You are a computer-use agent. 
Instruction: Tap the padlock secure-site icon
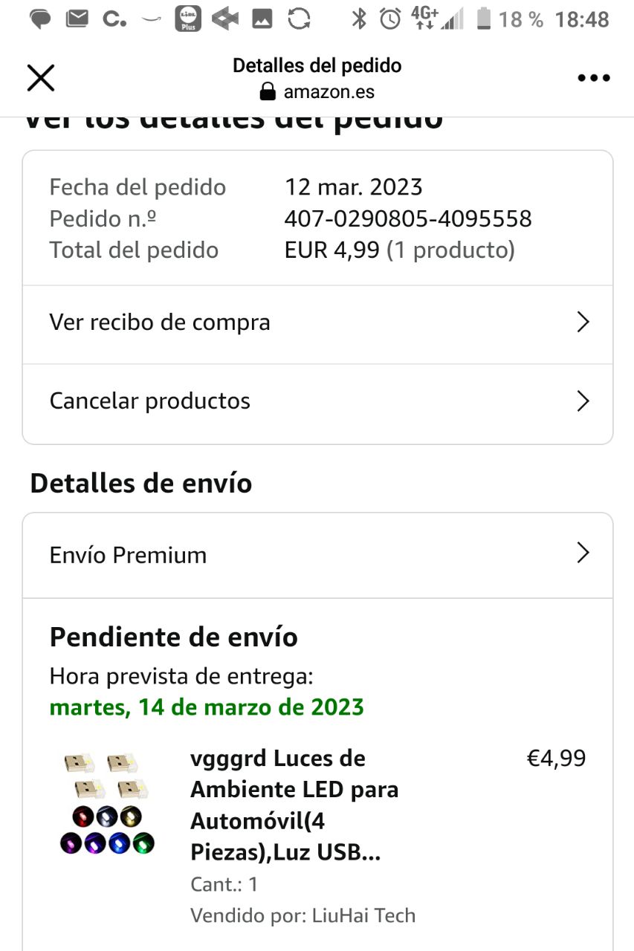coord(268,92)
